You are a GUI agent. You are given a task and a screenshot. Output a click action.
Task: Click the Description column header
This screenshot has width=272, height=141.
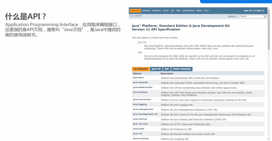[x=167, y=74]
